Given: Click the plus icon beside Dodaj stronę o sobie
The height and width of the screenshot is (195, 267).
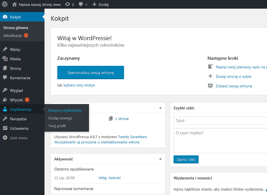Looking at the screenshot, I should click(211, 76).
